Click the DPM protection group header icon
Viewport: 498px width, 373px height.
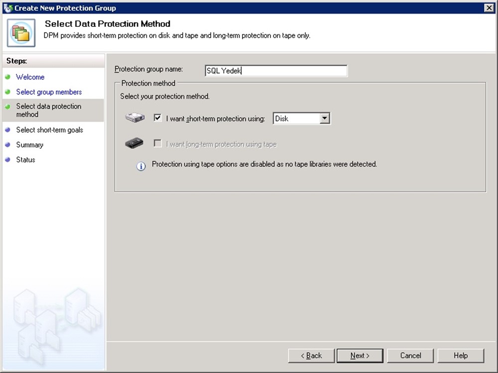[x=21, y=33]
